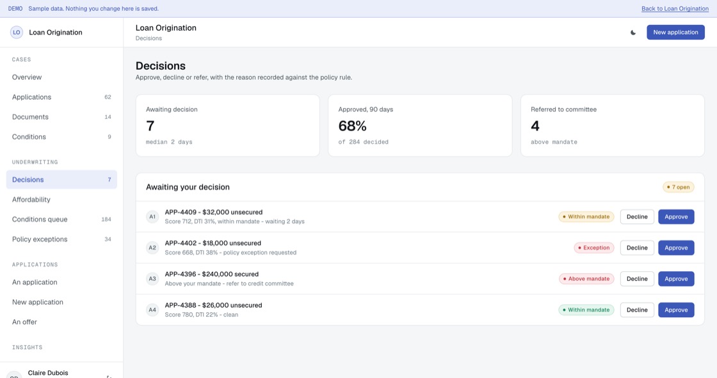
Task: Select the A4 avatar for APP-4388
Action: 152,310
